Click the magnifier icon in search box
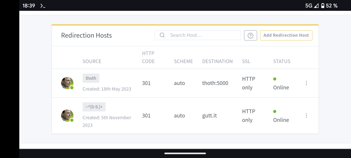Image resolution: width=351 pixels, height=158 pixels. pyautogui.click(x=162, y=35)
